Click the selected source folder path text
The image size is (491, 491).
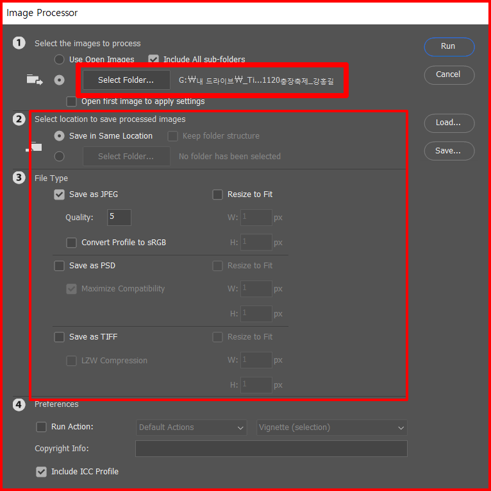coord(256,81)
